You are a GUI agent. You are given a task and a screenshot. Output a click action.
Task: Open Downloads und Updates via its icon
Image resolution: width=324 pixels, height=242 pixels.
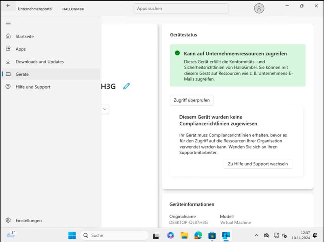coord(8,62)
